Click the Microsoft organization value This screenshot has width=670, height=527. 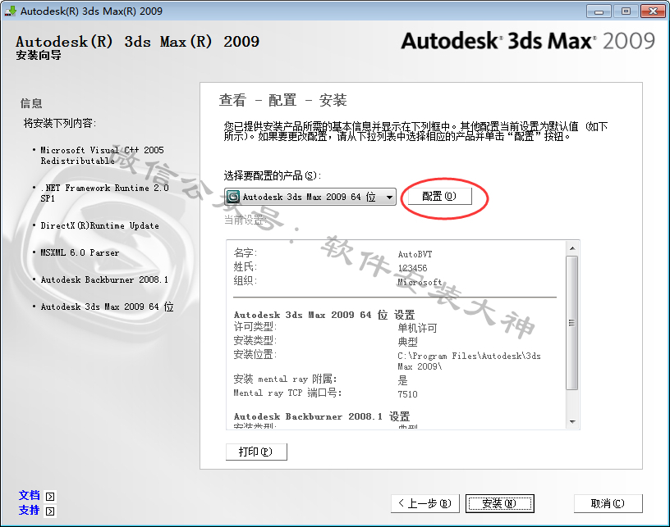[x=420, y=282]
